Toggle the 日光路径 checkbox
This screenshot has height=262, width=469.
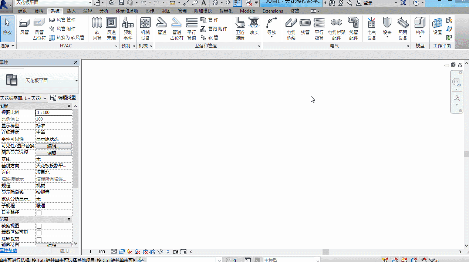pyautogui.click(x=39, y=213)
